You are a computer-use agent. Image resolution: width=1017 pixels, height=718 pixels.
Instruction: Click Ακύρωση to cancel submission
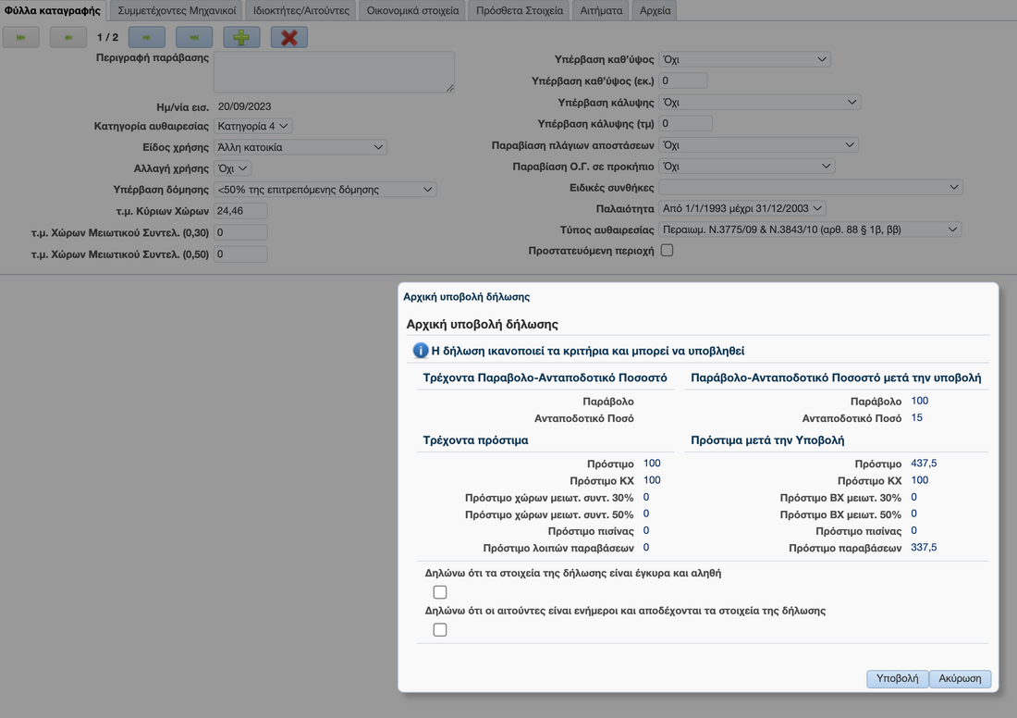[x=960, y=678]
